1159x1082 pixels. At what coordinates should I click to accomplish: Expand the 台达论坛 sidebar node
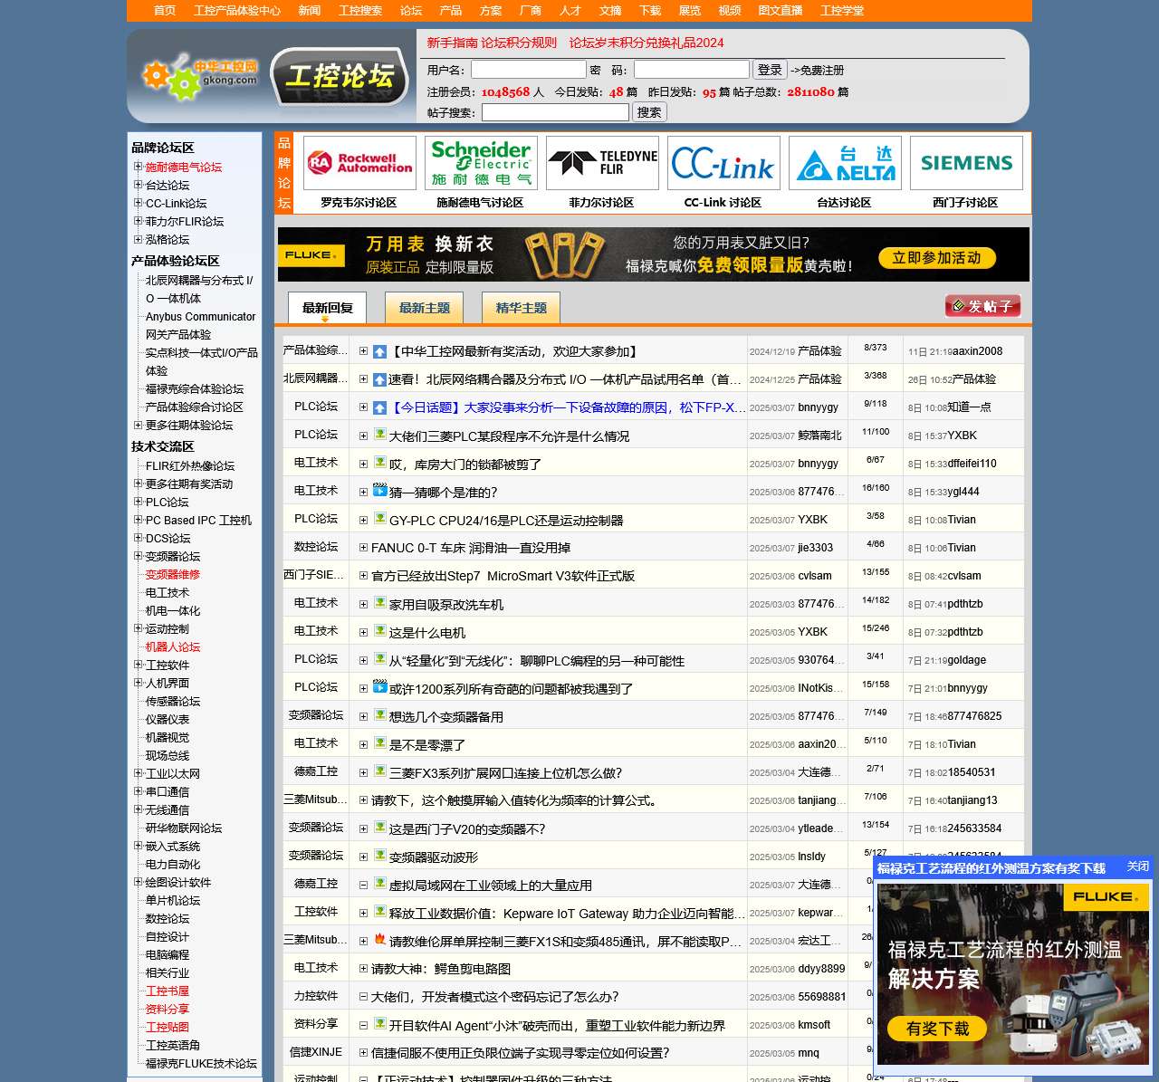coord(139,185)
